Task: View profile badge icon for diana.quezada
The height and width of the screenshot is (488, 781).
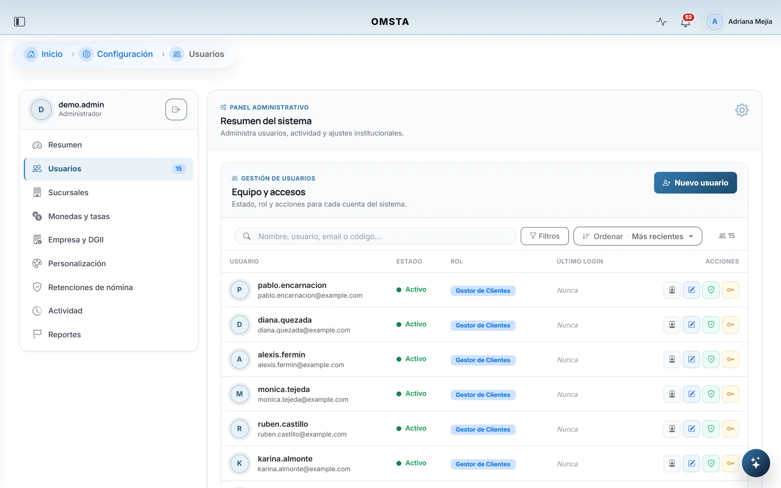Action: point(672,325)
